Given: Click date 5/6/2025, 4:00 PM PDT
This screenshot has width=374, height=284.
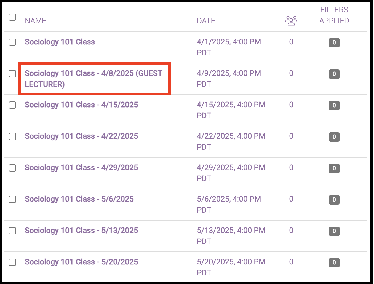Looking at the screenshot, I should pos(229,204).
